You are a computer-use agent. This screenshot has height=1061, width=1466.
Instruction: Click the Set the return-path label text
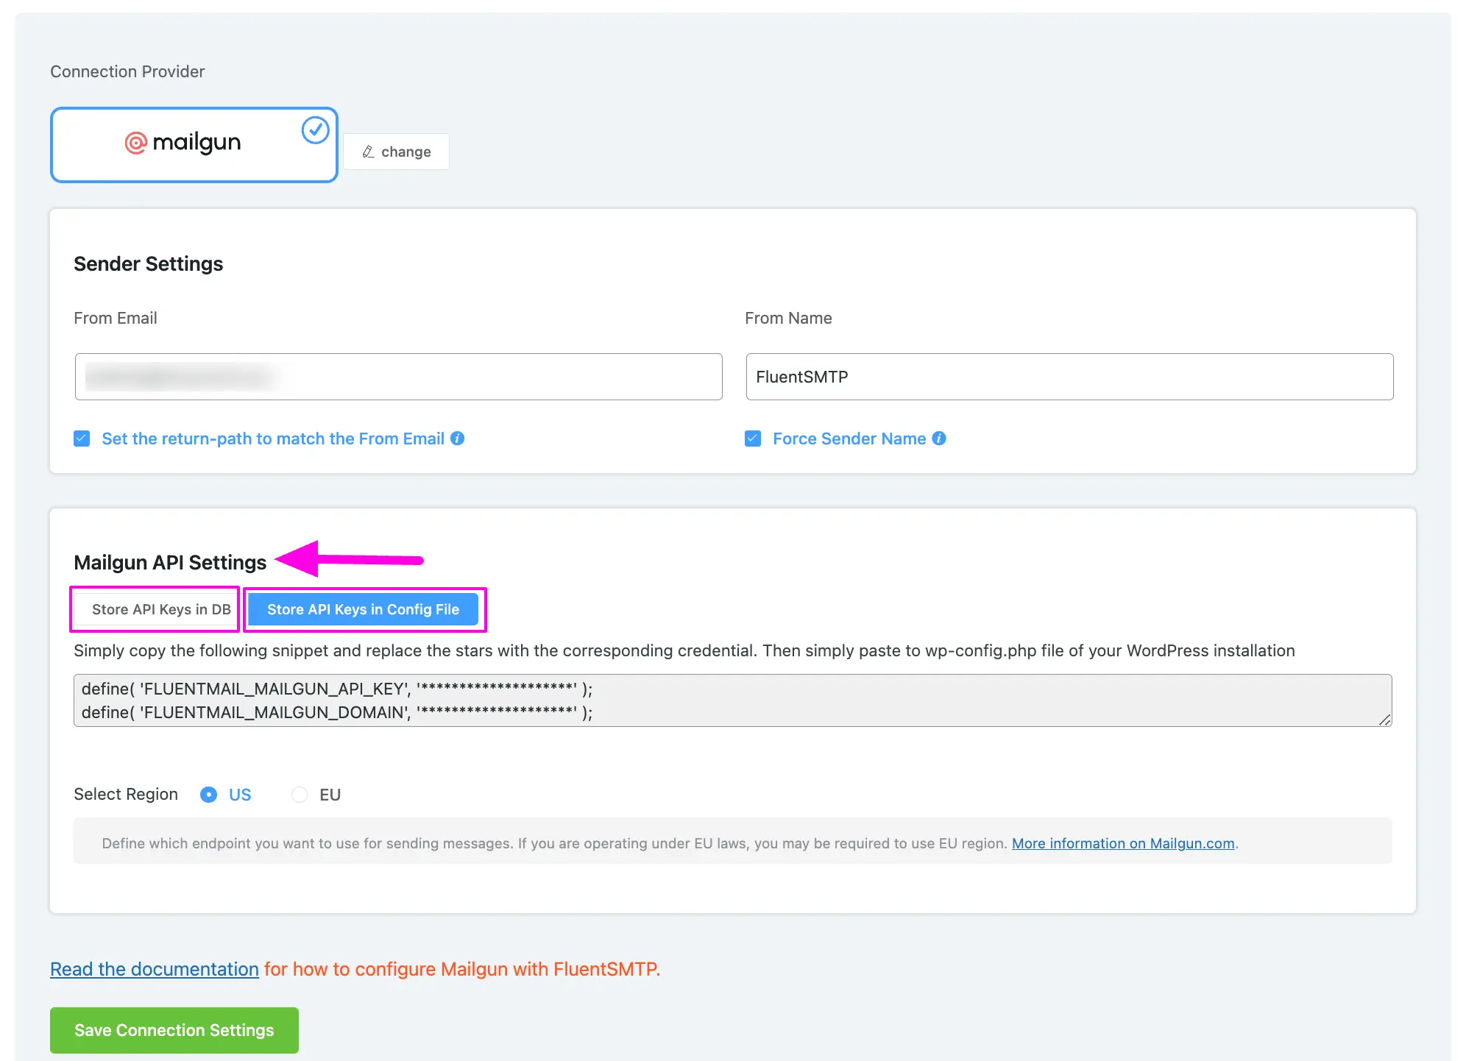click(273, 439)
